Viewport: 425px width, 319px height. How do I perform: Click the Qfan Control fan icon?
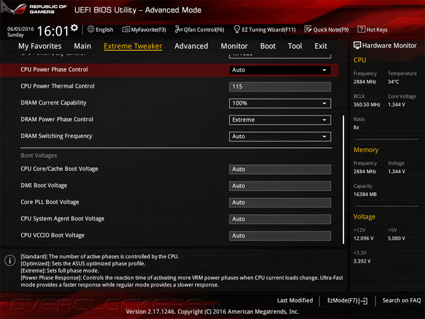pyautogui.click(x=178, y=30)
